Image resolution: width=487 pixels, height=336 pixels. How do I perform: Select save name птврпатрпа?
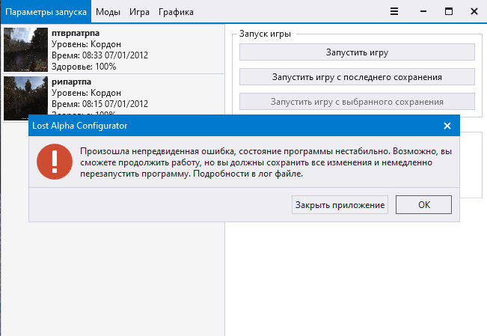point(76,33)
